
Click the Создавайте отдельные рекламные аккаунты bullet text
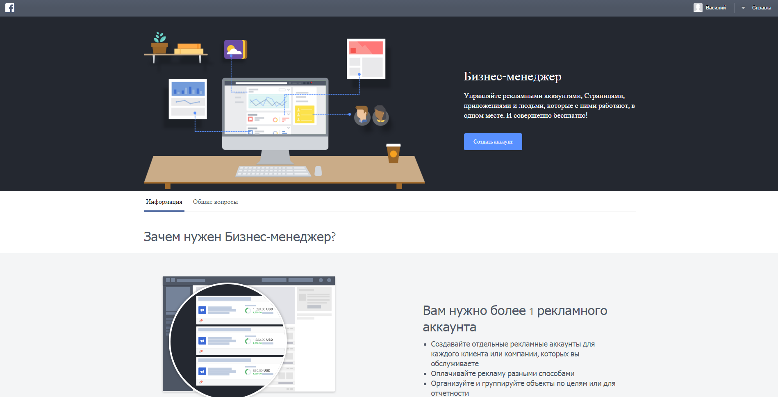(x=513, y=354)
